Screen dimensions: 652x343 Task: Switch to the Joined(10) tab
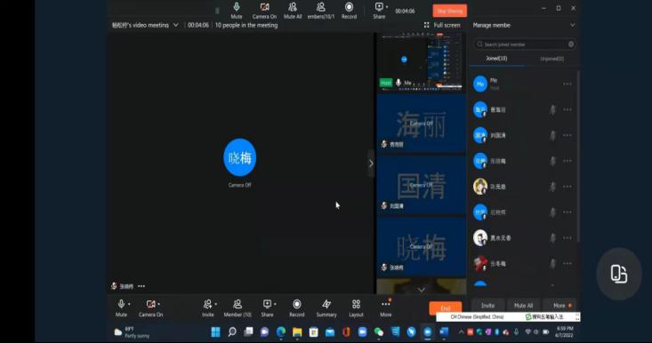click(496, 59)
